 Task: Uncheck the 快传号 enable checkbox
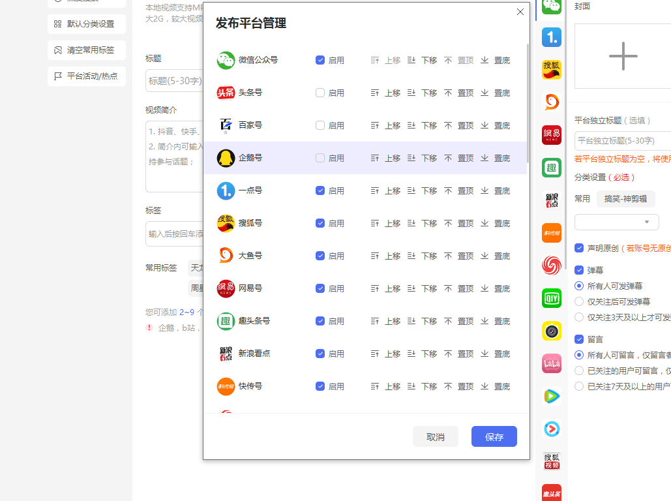tap(320, 386)
